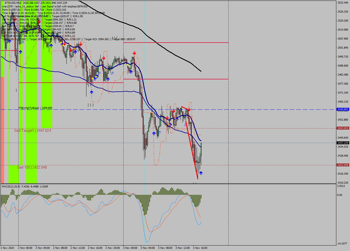Click the blue 2459.893 price tag on axis
This screenshot has height=251, width=350.
[343, 109]
